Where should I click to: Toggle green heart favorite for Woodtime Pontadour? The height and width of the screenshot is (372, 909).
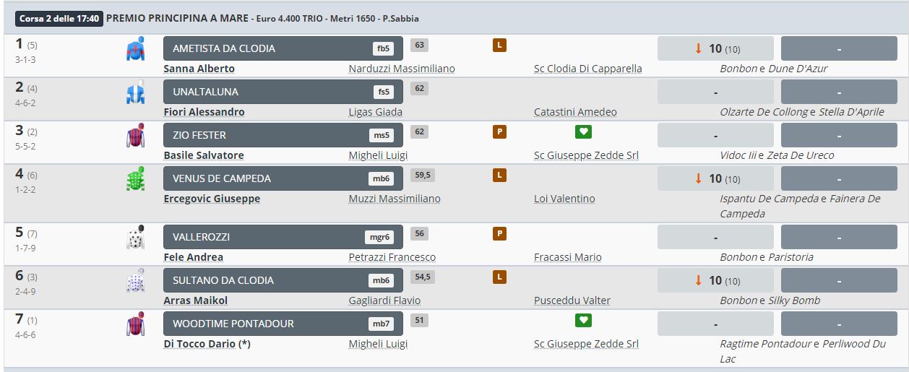click(583, 320)
